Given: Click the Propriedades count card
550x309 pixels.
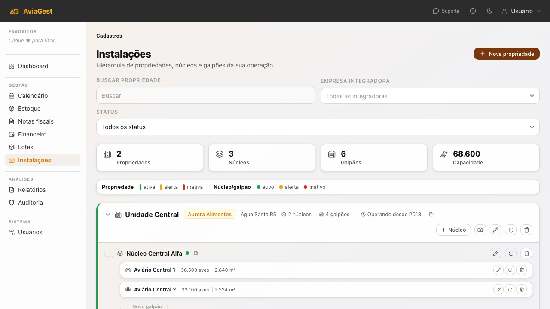Looking at the screenshot, I should point(150,158).
